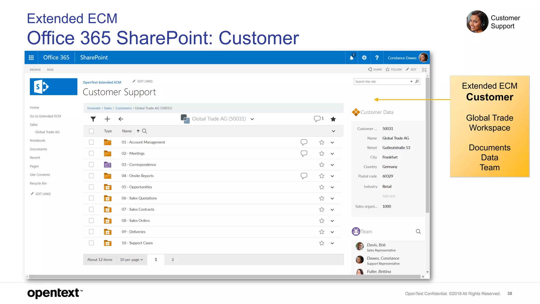Open Recycle Bin in left navigation
Image resolution: width=540 pixels, height=304 pixels.
(x=38, y=183)
